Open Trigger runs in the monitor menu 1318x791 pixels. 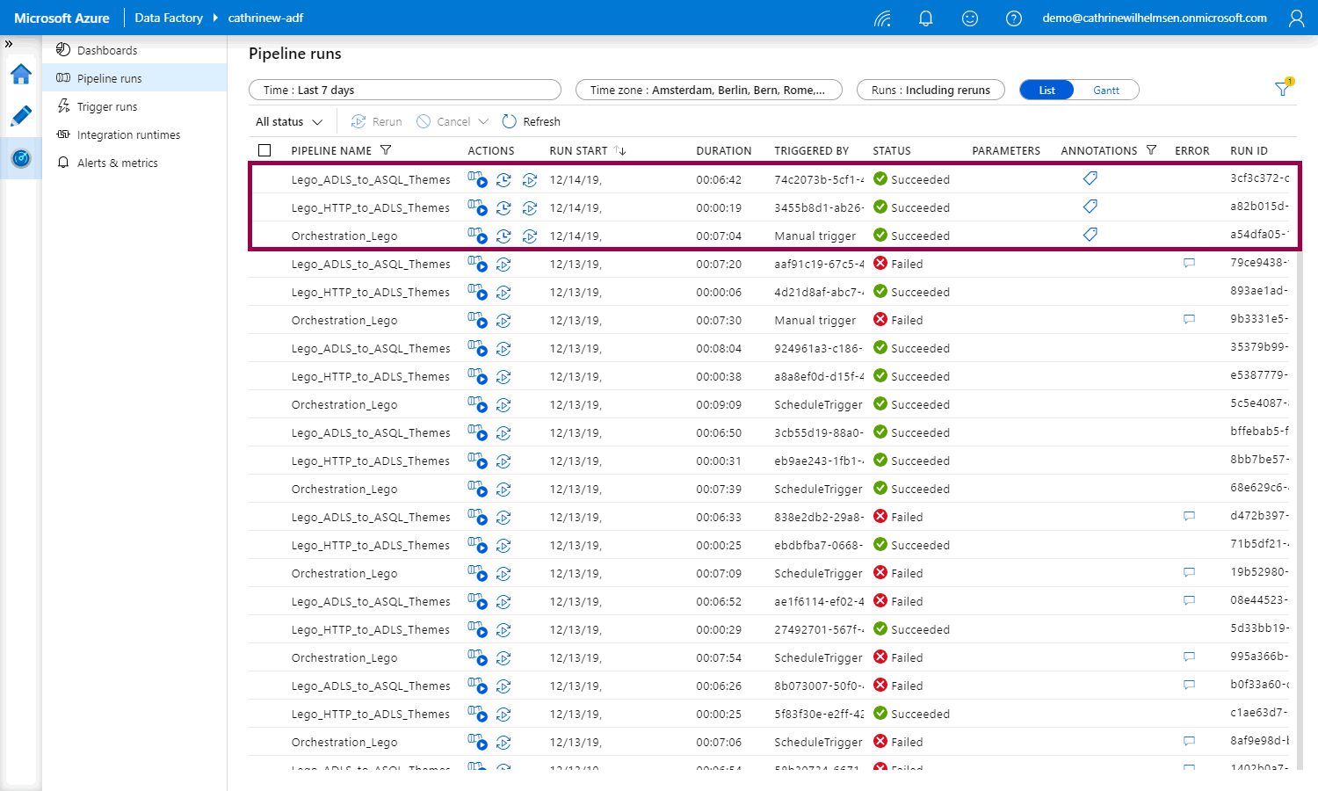click(x=107, y=106)
